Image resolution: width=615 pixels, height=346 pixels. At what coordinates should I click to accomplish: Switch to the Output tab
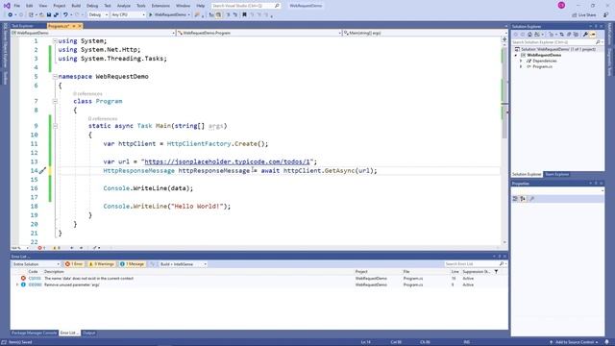(89, 333)
